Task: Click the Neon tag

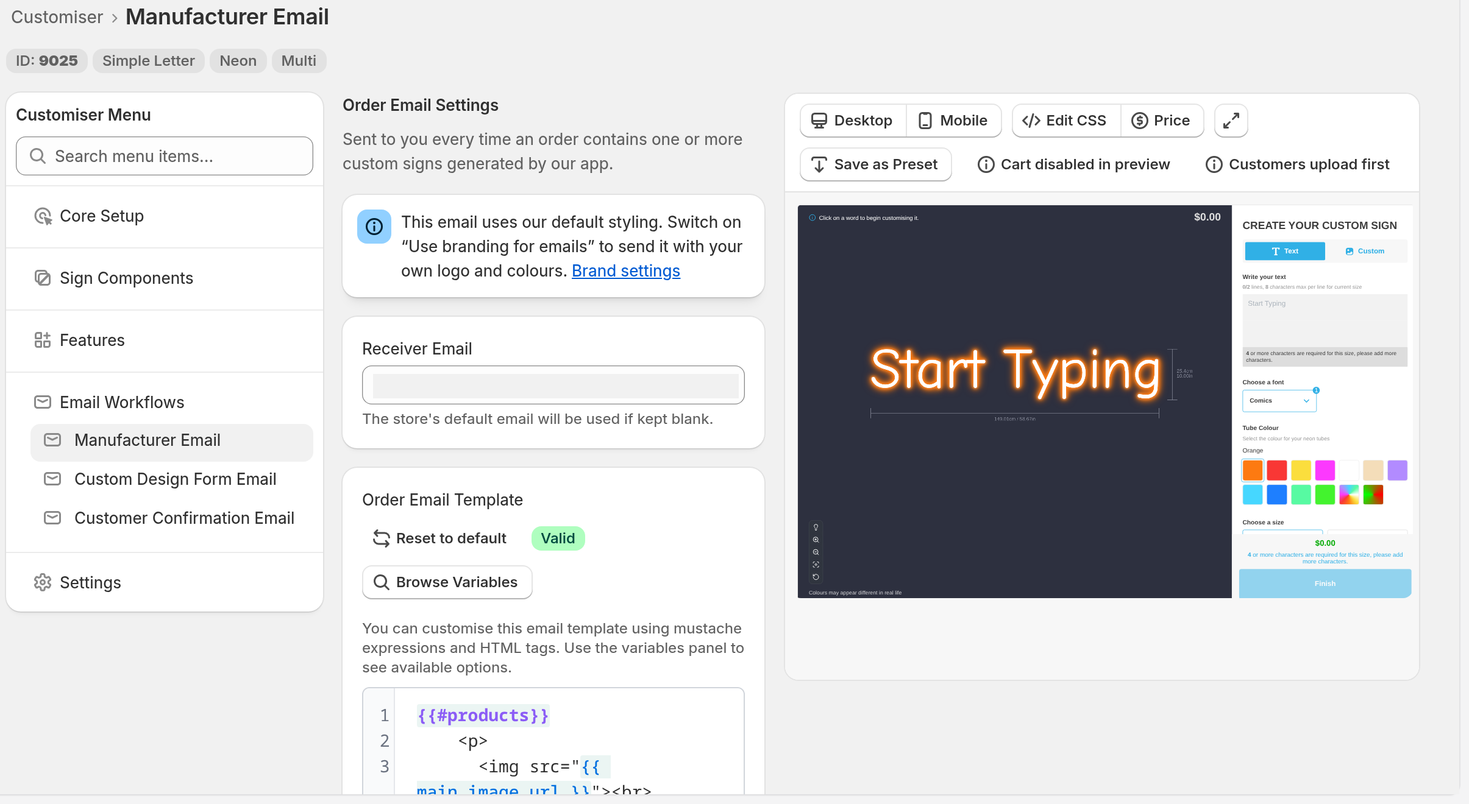Action: (x=238, y=62)
